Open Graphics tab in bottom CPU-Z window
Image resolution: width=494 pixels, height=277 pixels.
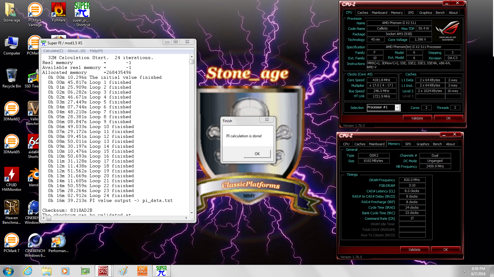tap(423, 144)
